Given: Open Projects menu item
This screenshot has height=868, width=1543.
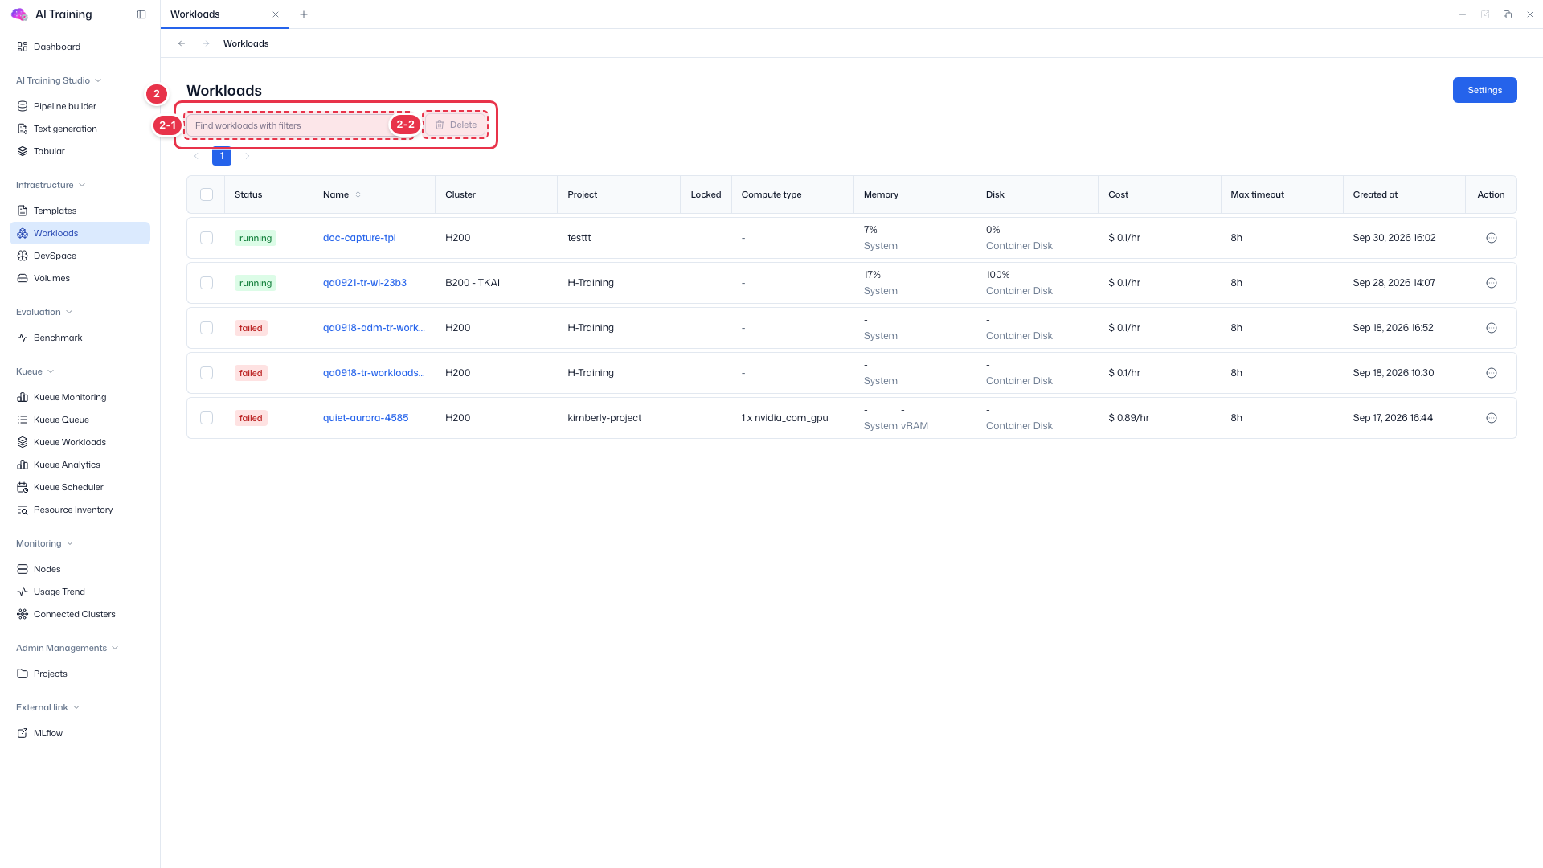Looking at the screenshot, I should (x=80, y=674).
